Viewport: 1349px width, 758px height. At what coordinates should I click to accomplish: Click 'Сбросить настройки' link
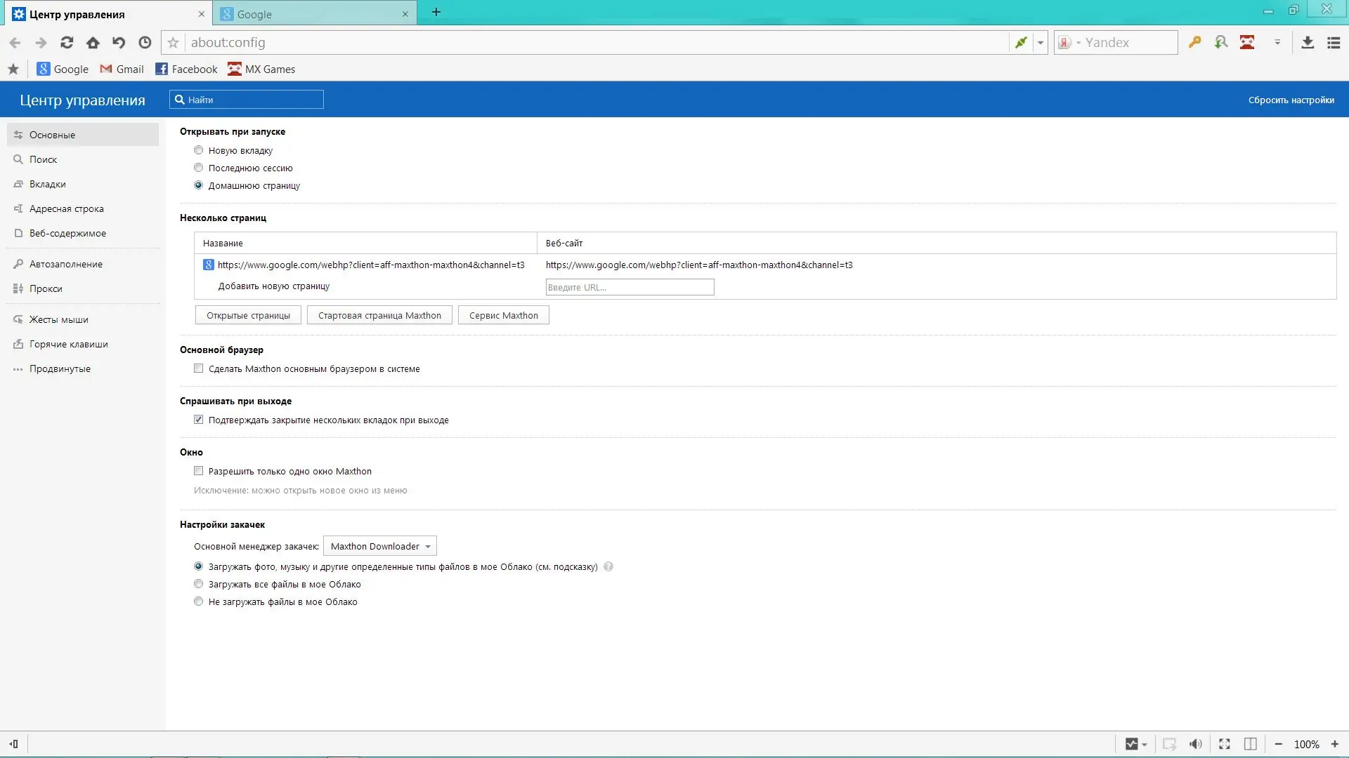[x=1291, y=100]
